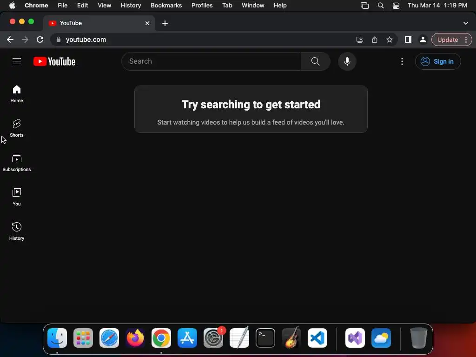Go back with browser back arrow
The width and height of the screenshot is (476, 357).
pos(10,40)
